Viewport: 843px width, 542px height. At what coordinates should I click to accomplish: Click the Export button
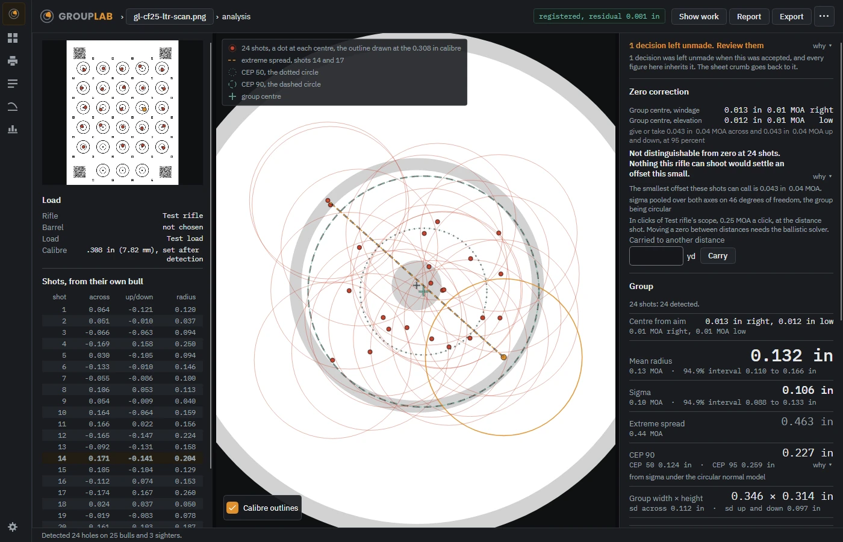(x=791, y=16)
